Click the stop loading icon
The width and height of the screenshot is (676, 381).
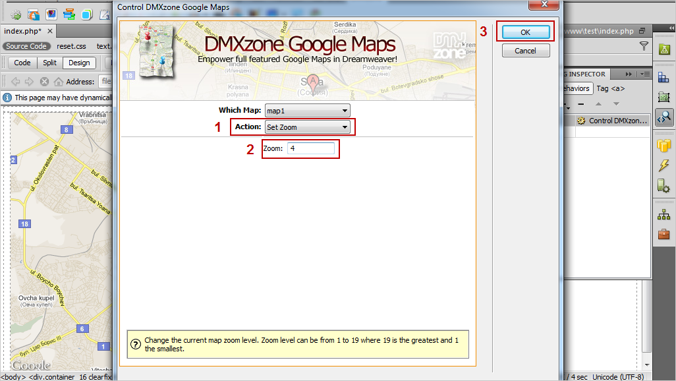(44, 81)
